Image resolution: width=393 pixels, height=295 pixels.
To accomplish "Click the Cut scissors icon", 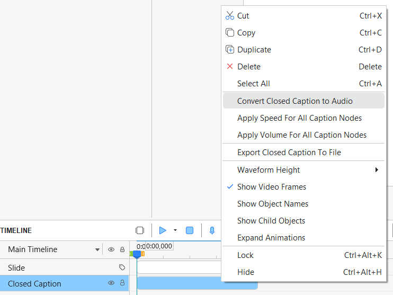I will coord(229,15).
